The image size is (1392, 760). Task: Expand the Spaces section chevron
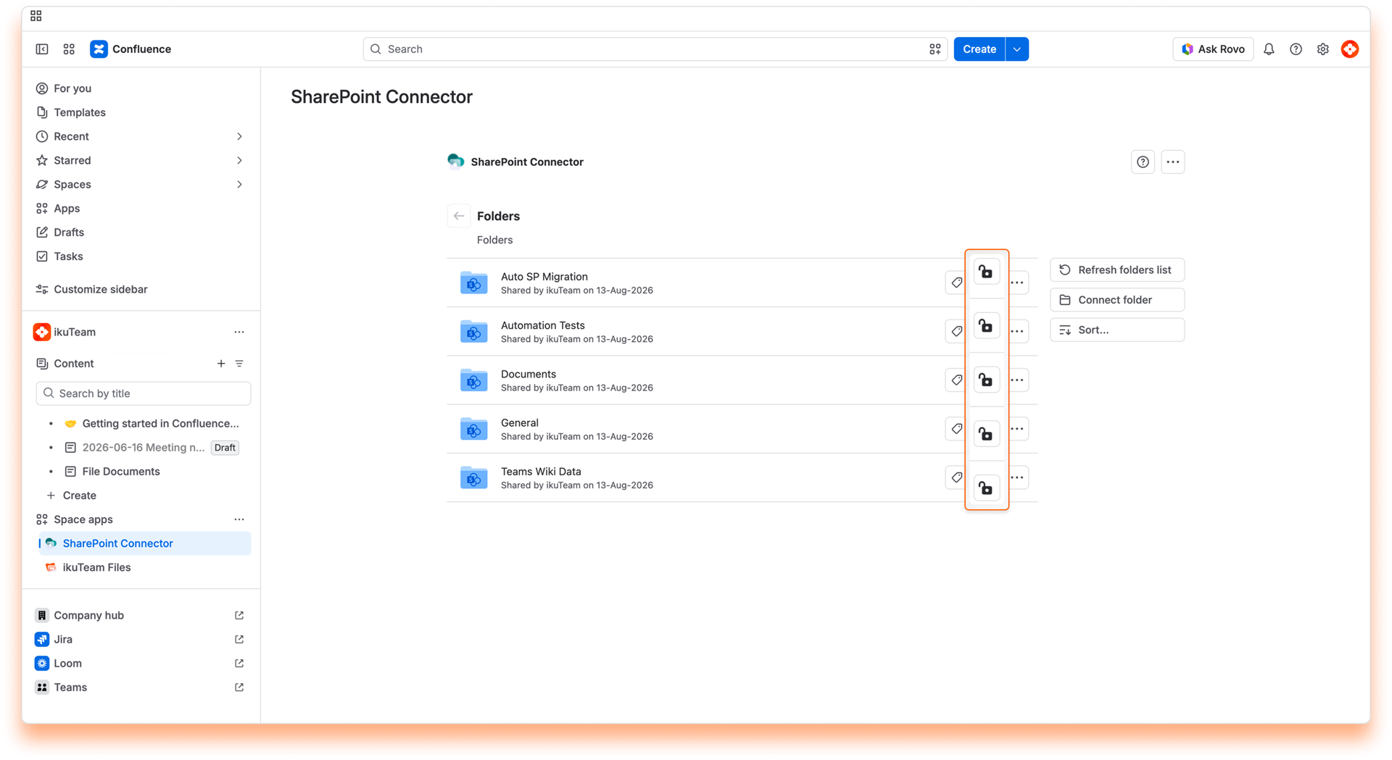pos(239,184)
